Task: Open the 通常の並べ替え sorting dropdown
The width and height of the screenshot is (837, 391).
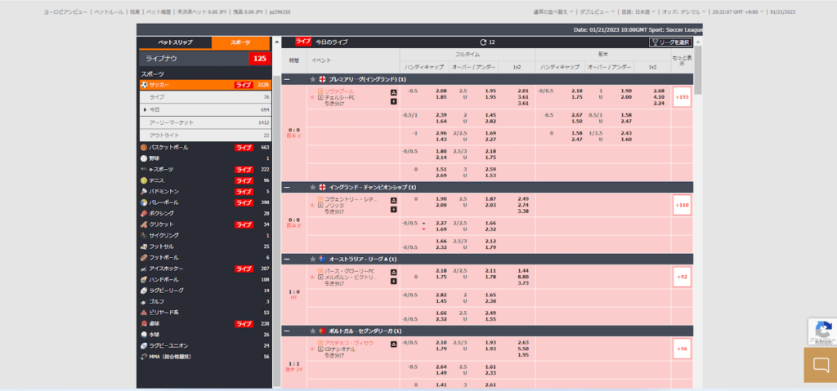Action: (x=553, y=11)
